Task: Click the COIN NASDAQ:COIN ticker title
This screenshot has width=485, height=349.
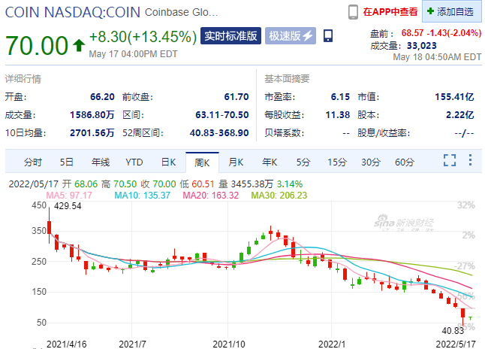Action: [x=73, y=12]
